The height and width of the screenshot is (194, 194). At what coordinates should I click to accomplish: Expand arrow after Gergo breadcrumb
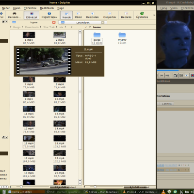click(22, 27)
